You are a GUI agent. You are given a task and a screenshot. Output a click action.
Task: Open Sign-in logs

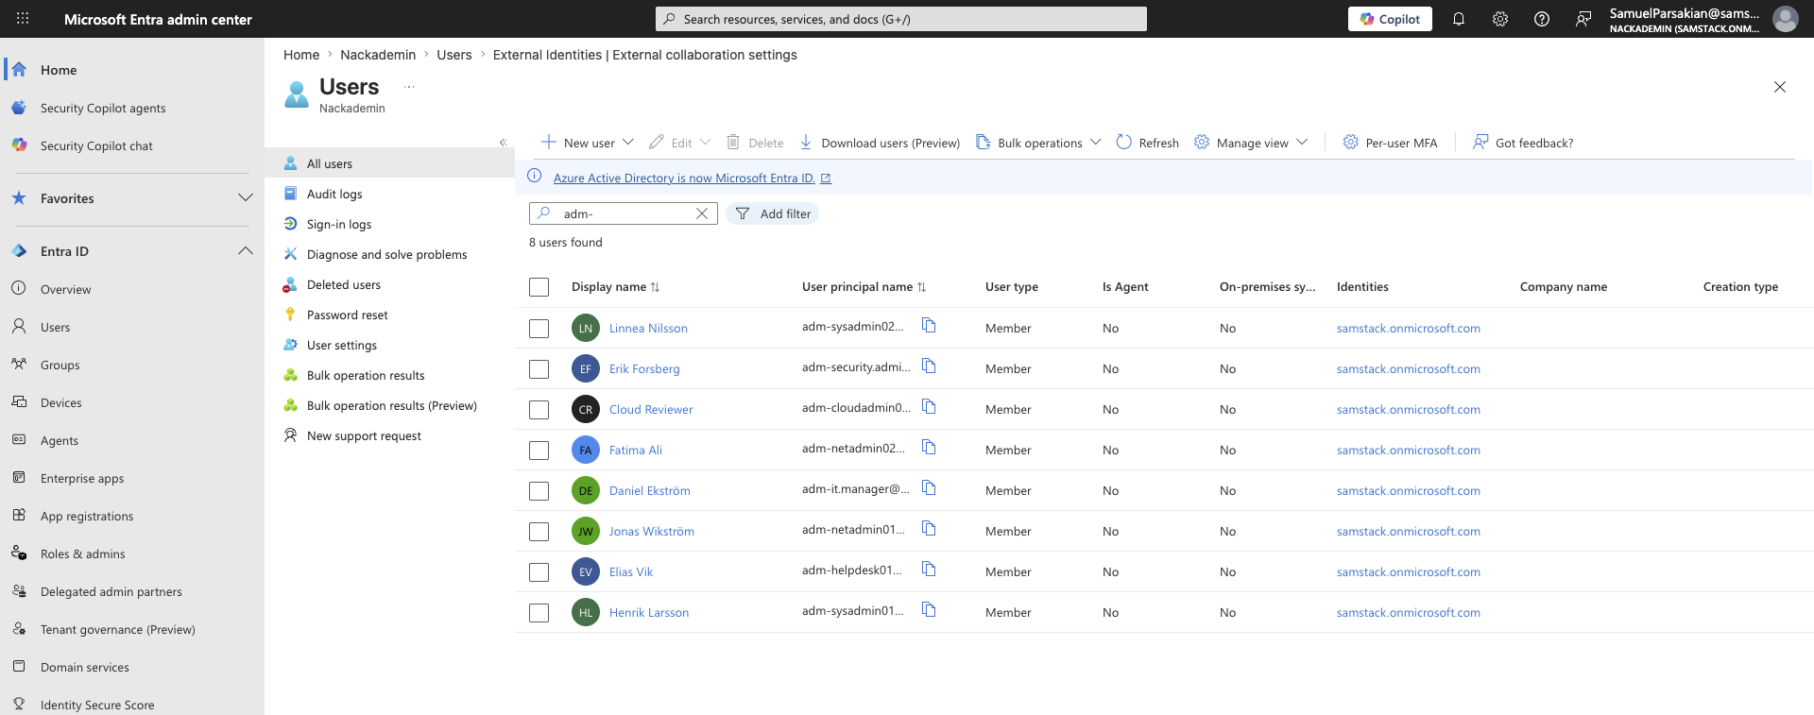pos(339,224)
